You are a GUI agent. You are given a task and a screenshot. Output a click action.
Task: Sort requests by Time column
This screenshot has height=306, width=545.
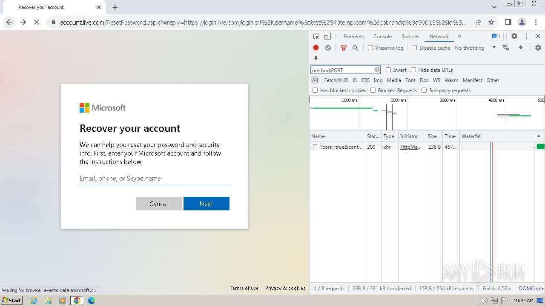pyautogui.click(x=450, y=136)
